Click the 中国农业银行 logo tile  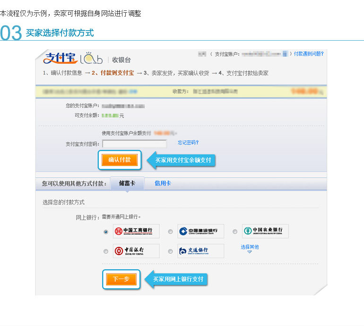click(265, 231)
